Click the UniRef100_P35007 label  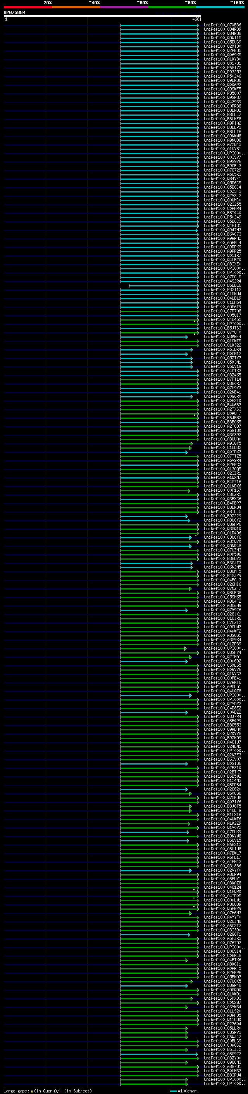[222, 94]
